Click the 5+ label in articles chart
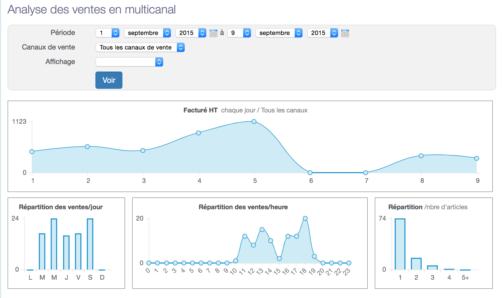 tap(465, 278)
